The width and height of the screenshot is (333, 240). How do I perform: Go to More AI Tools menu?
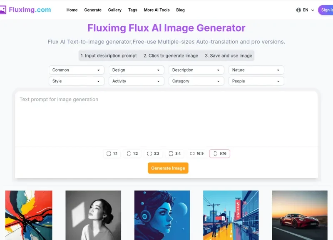157,10
